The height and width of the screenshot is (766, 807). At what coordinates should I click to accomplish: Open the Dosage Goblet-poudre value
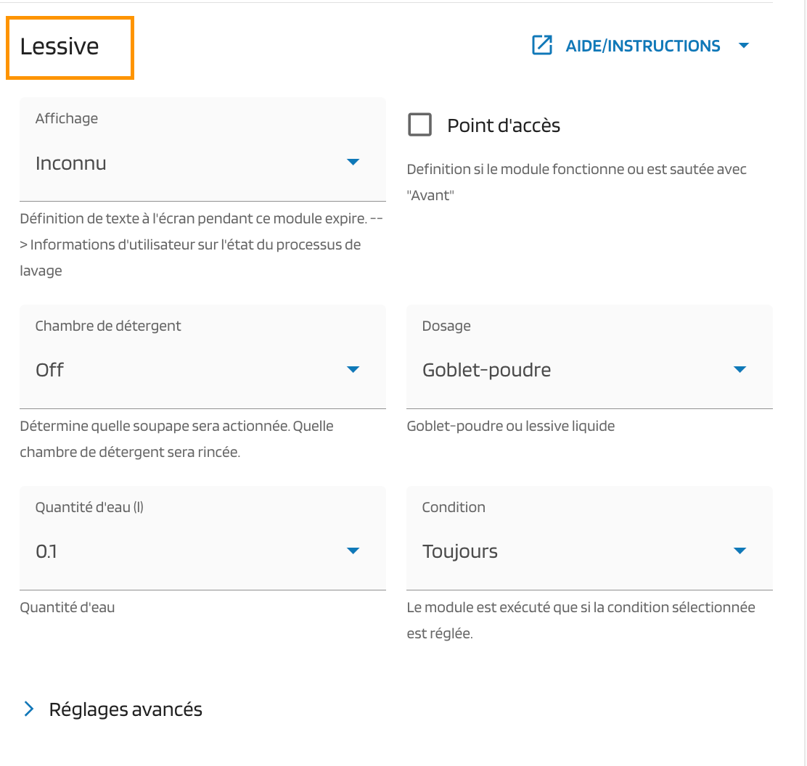click(x=486, y=370)
